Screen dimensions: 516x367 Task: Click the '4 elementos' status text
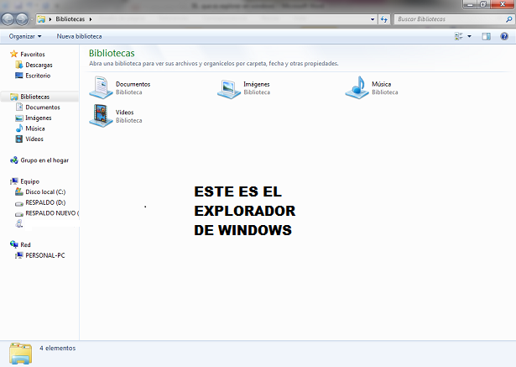click(x=58, y=348)
